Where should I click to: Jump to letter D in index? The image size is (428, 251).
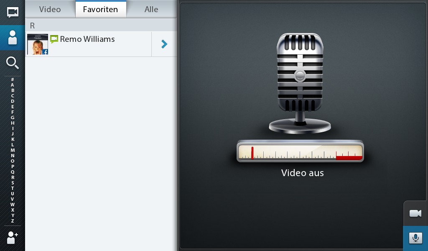pyautogui.click(x=13, y=101)
